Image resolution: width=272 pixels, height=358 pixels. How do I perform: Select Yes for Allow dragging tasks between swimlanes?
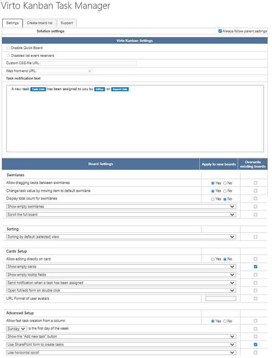[213, 183]
